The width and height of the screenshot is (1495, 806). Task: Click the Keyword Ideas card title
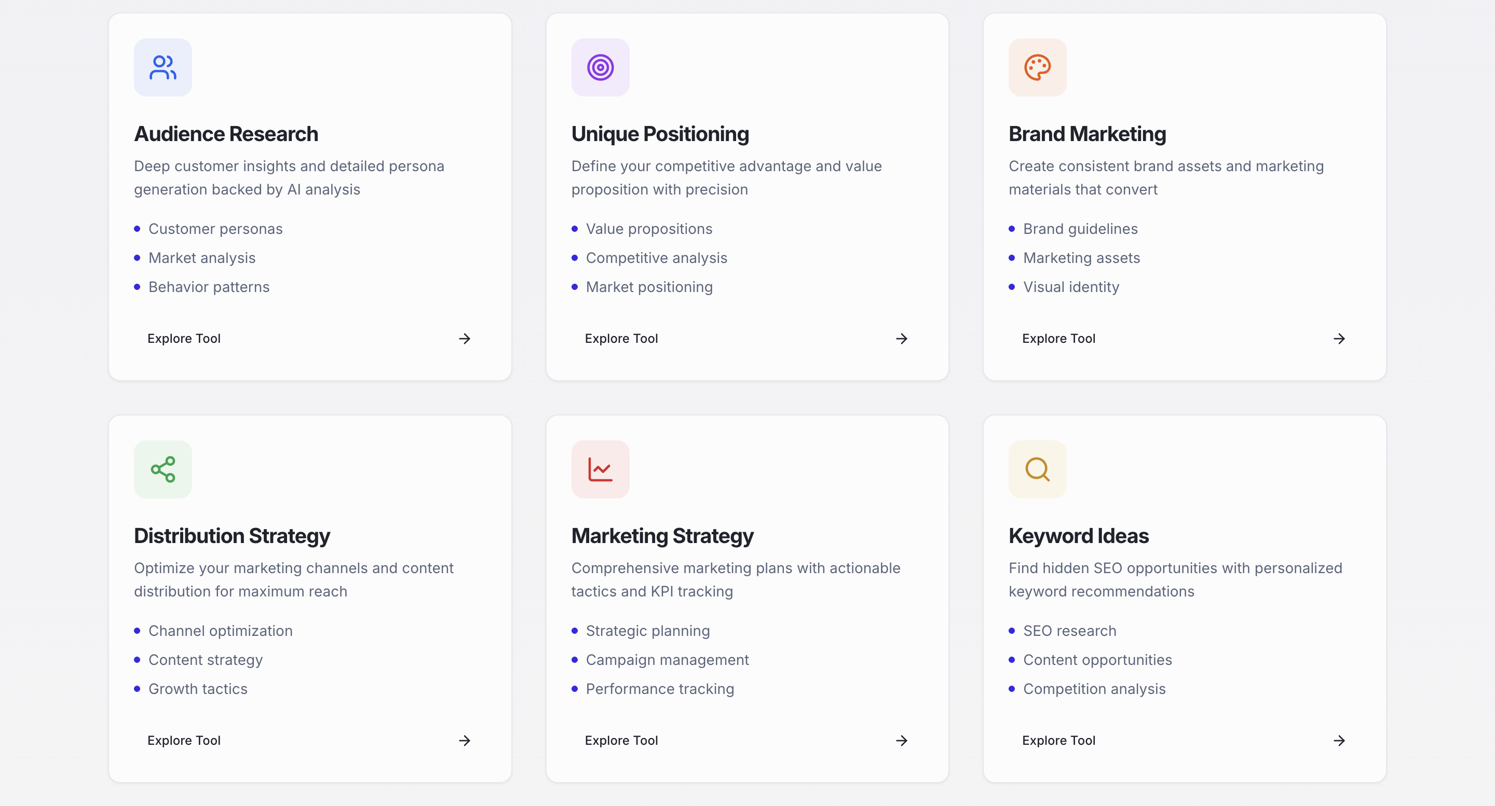pos(1078,536)
